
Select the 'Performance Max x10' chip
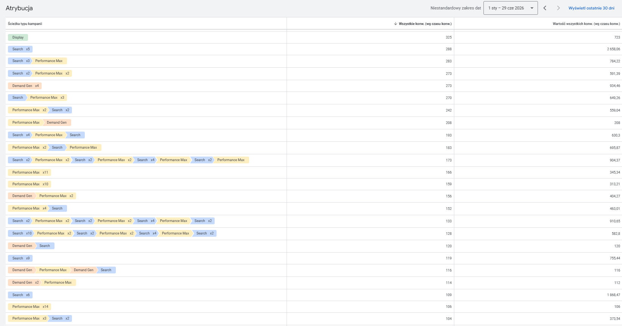(x=30, y=184)
